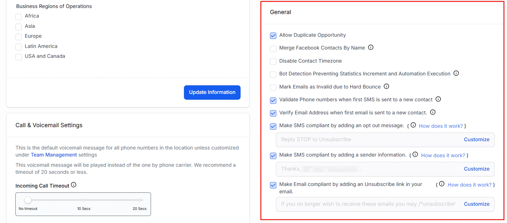This screenshot has height=223, width=507.
Task: Select the Europe business region
Action: 18,37
